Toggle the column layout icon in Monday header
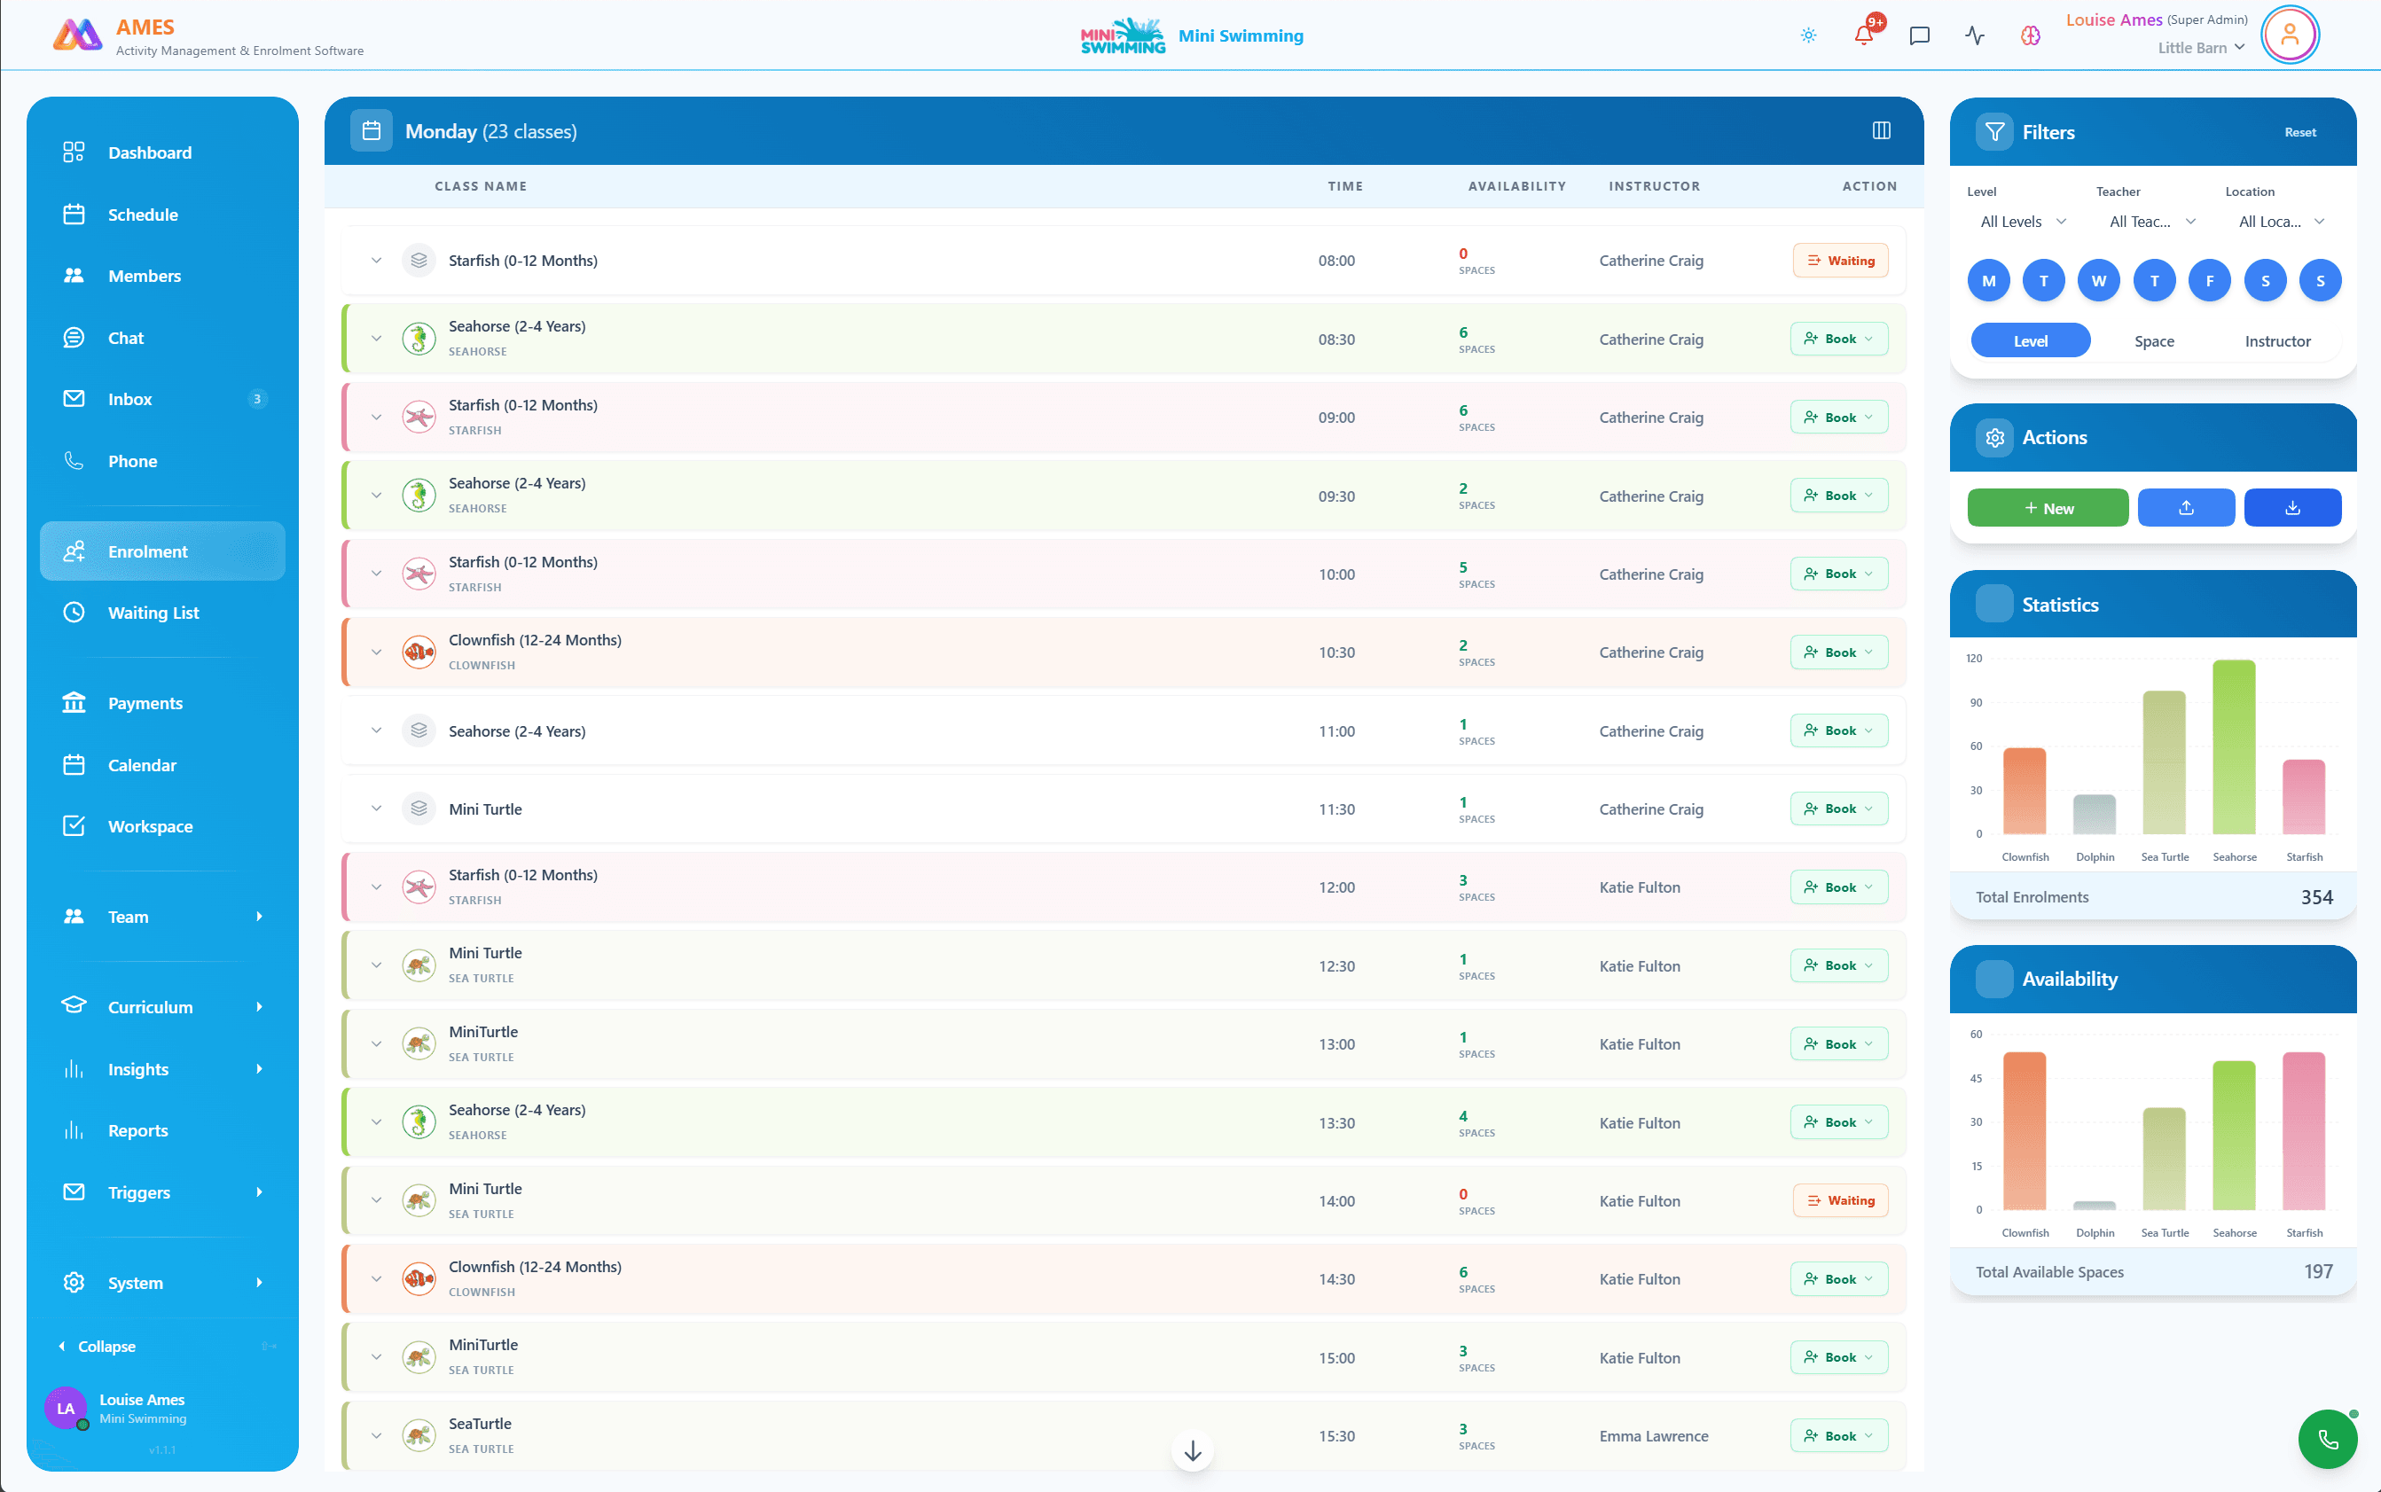 1882,130
